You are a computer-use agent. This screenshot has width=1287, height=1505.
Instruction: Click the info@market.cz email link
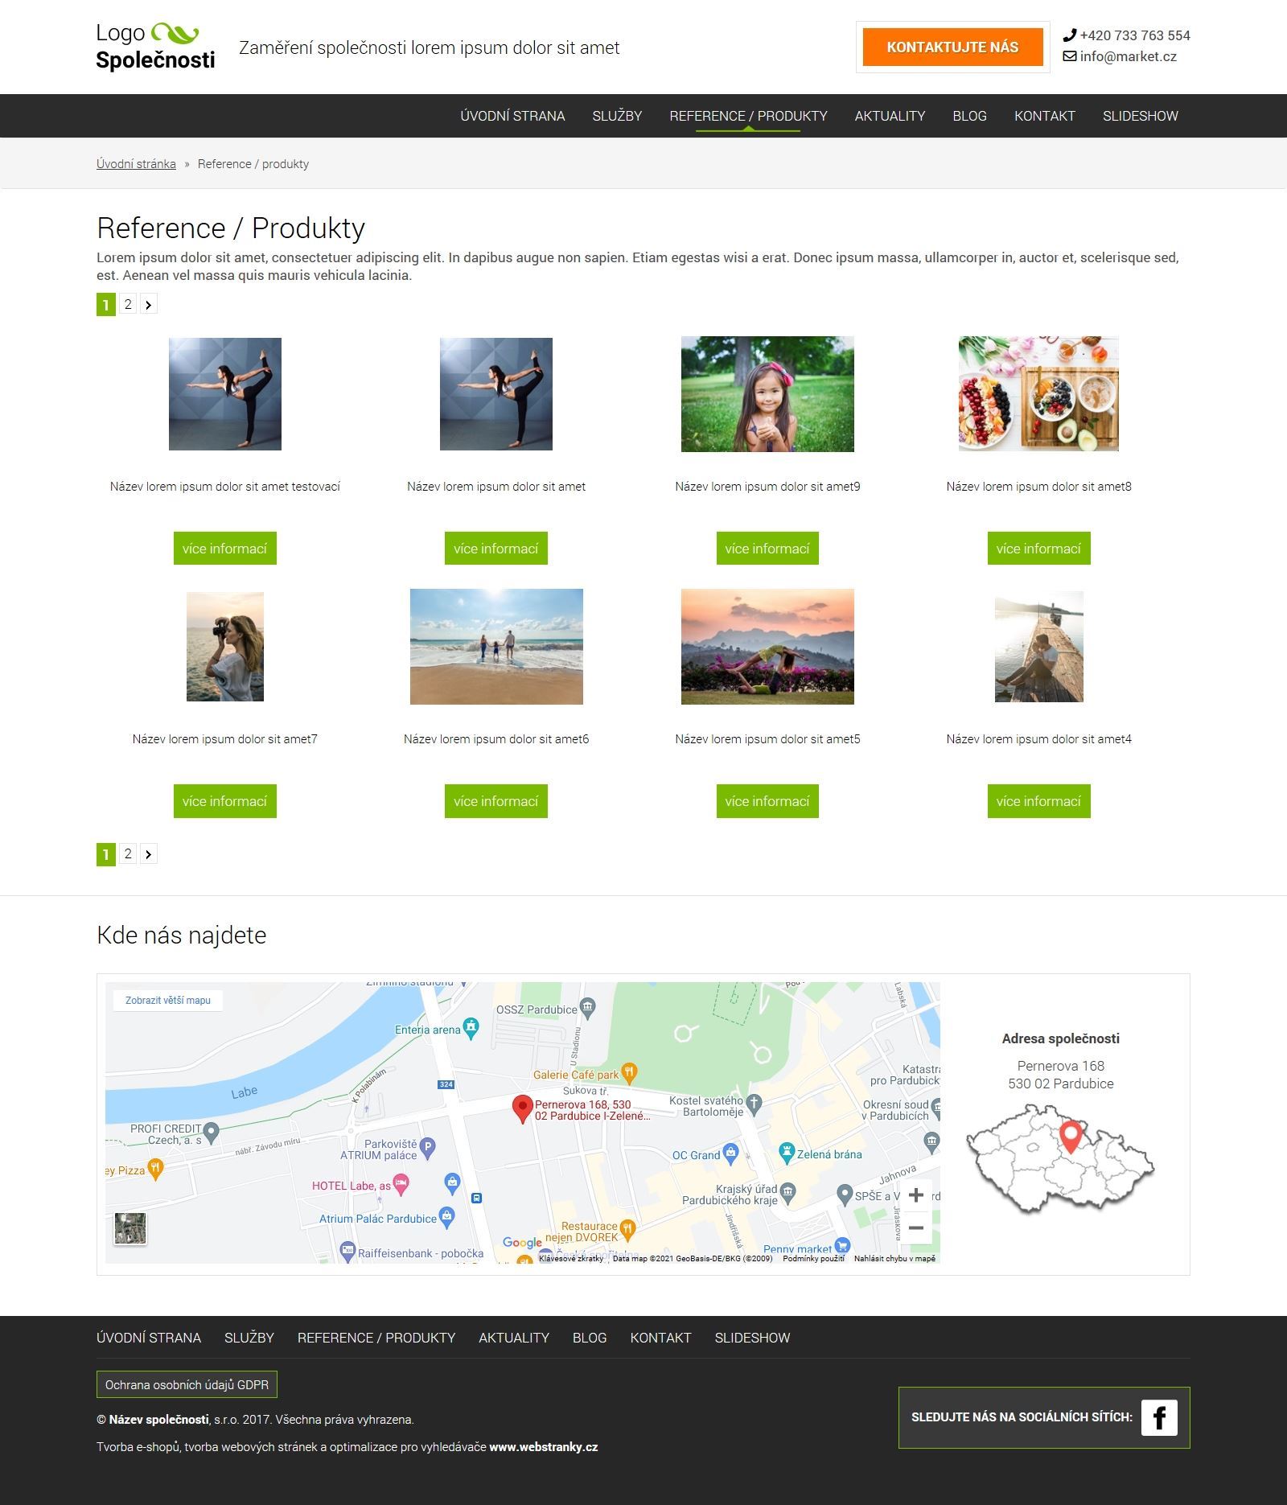[1128, 56]
